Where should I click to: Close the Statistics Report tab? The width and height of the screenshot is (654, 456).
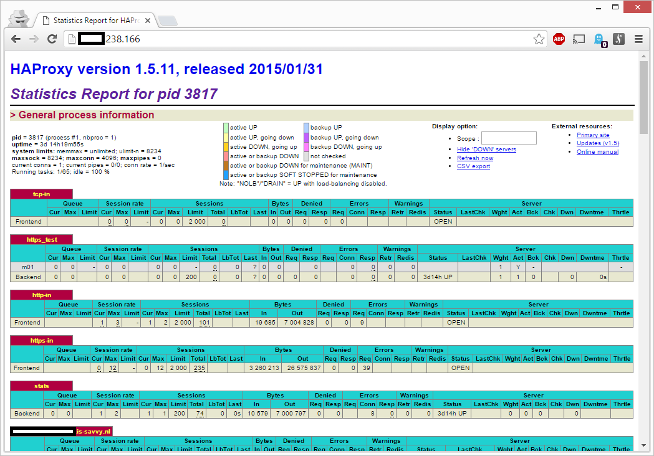tap(148, 21)
